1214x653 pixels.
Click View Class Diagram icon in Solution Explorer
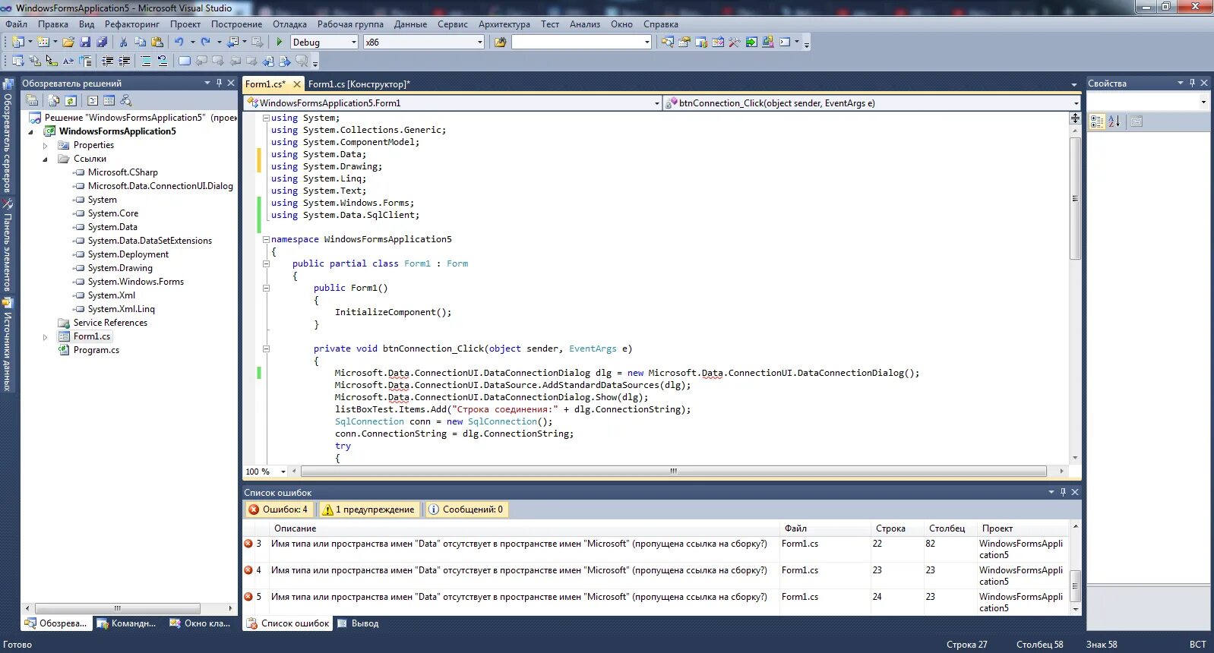[126, 100]
